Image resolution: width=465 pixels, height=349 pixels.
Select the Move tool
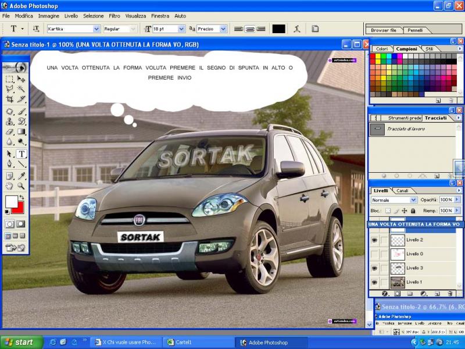point(21,79)
